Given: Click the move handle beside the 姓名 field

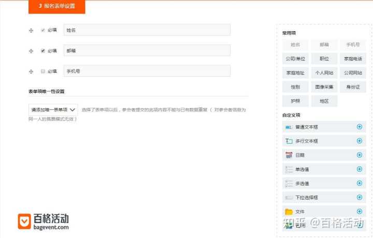Looking at the screenshot, I should point(31,31).
